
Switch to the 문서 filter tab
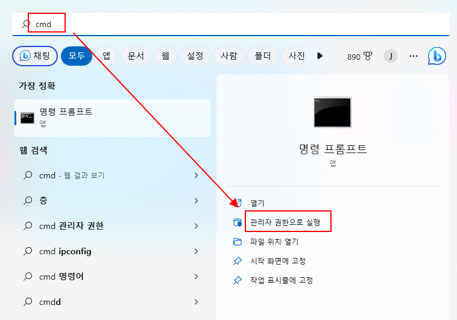click(x=136, y=55)
